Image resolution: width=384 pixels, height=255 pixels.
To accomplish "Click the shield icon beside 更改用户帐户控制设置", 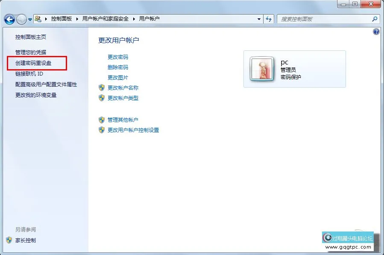I will click(101, 130).
